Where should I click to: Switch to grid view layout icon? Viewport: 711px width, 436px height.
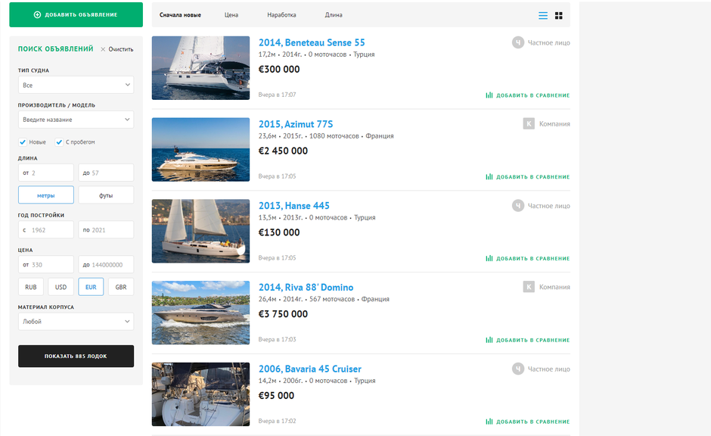click(x=559, y=15)
